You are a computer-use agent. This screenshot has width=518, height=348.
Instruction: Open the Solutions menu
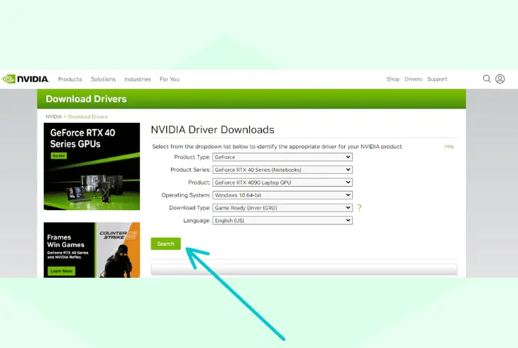(x=104, y=79)
